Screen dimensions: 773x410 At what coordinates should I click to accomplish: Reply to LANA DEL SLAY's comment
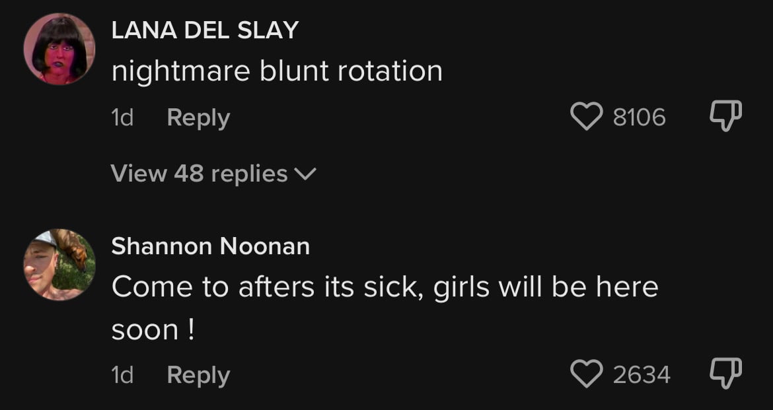tap(198, 118)
